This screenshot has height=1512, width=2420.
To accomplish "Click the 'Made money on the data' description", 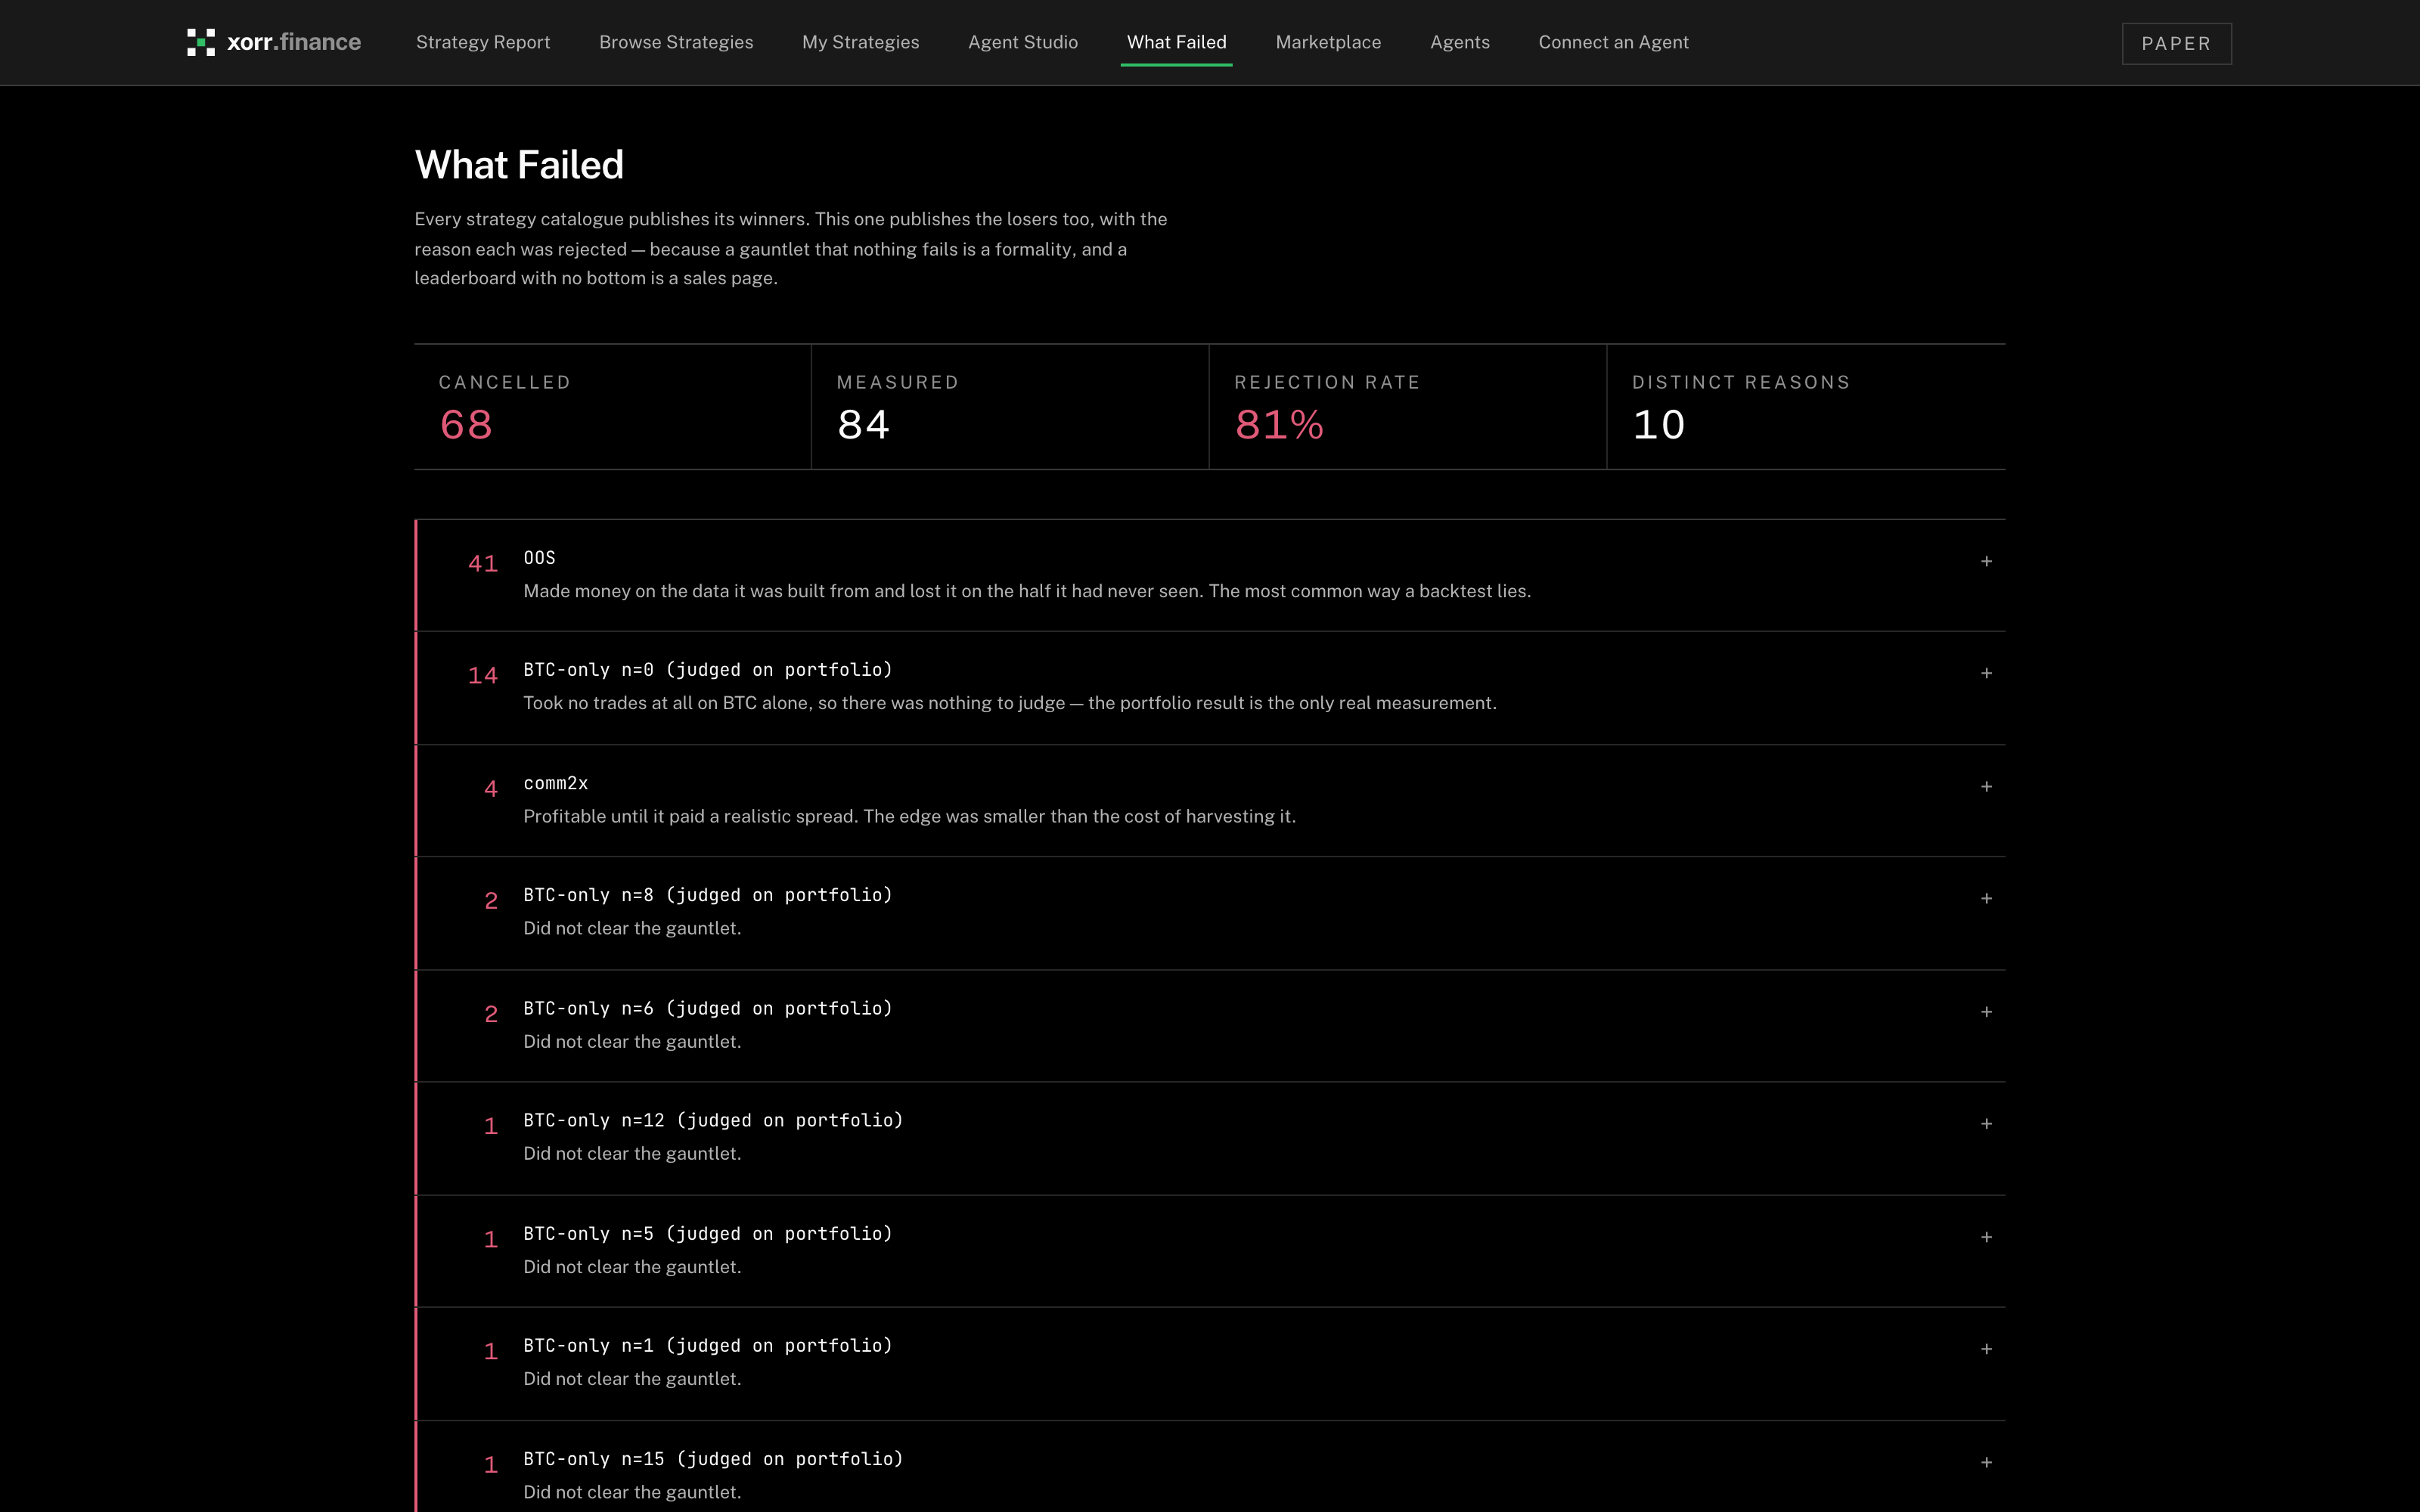I will point(1027,591).
